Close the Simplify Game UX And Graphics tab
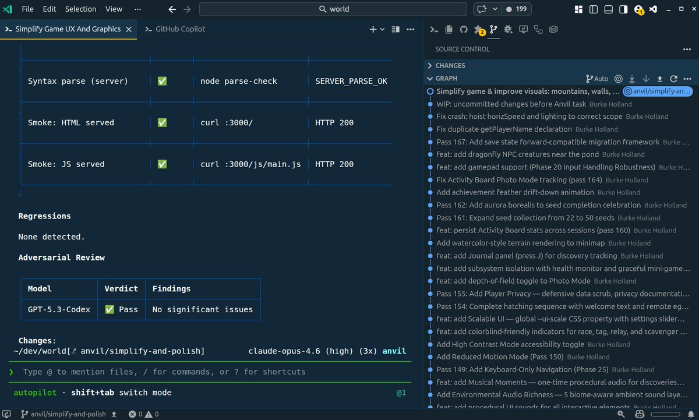 click(x=129, y=29)
